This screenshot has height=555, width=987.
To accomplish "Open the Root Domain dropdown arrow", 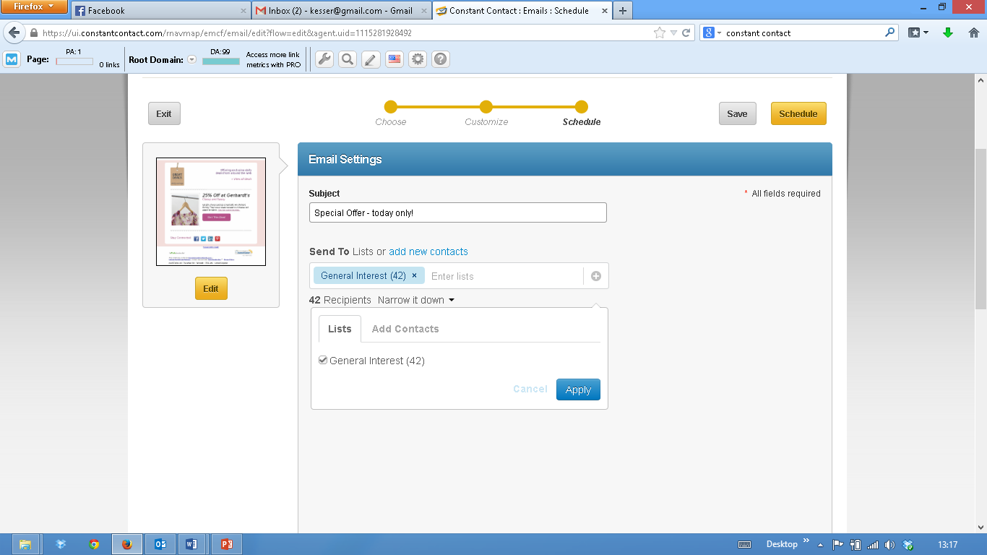I will pos(192,60).
